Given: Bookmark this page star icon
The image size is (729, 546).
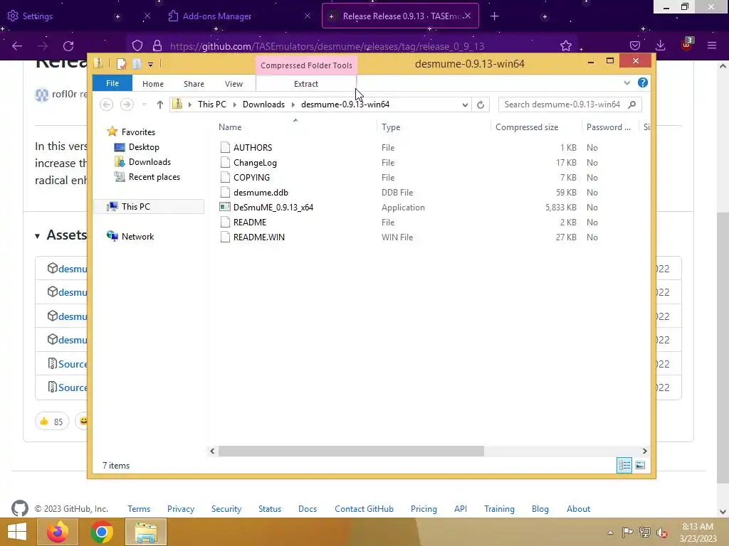Looking at the screenshot, I should pos(566,46).
